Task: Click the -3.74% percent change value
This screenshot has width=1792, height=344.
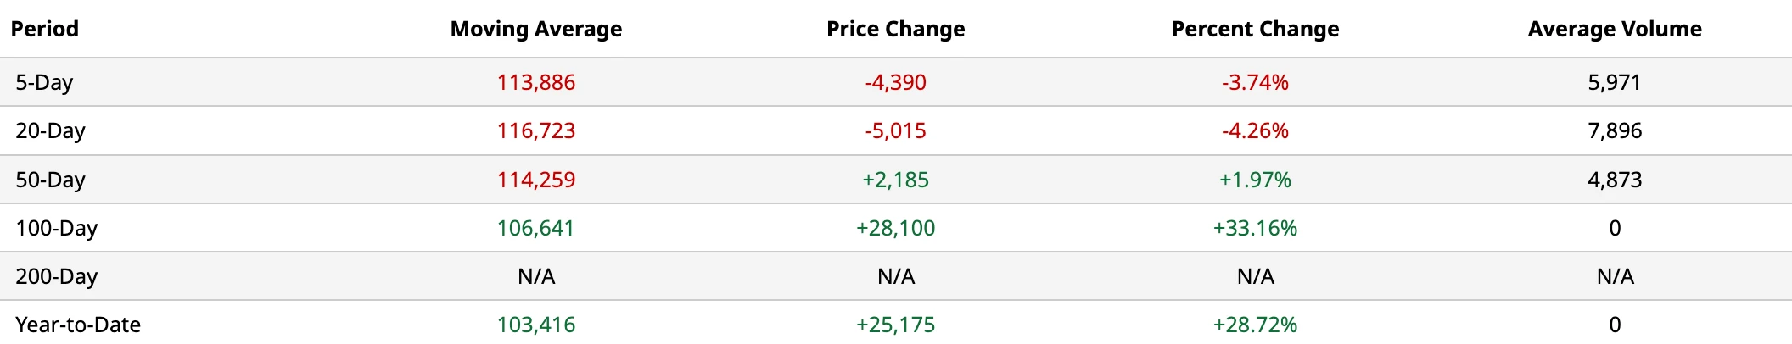Action: point(1256,82)
